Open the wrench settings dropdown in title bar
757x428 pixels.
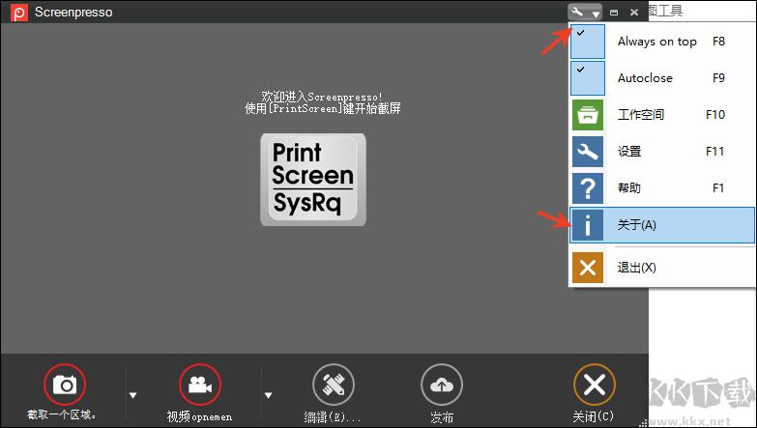point(585,12)
